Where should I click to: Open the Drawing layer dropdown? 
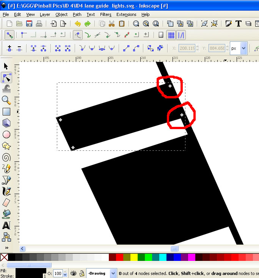pos(113,273)
